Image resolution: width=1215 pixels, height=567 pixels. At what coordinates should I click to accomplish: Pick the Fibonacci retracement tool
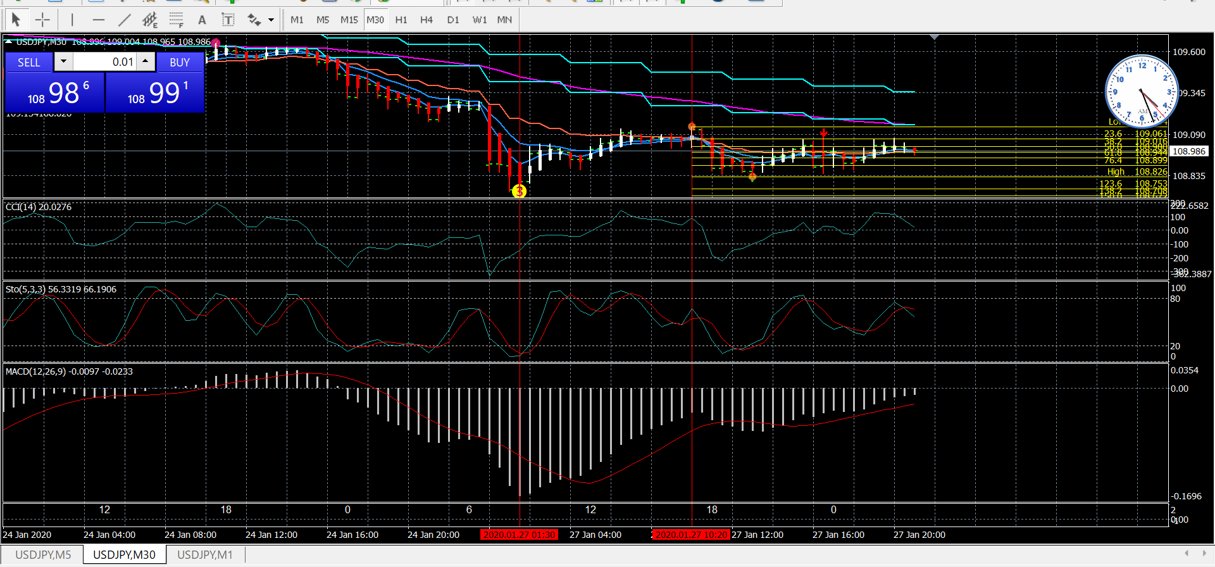177,20
